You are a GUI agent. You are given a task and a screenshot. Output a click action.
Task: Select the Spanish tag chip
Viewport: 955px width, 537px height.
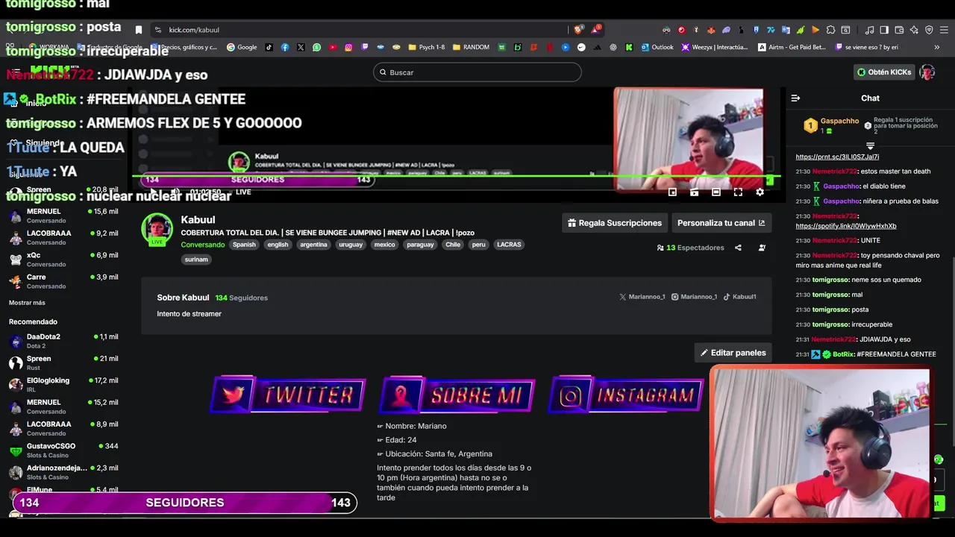point(244,245)
